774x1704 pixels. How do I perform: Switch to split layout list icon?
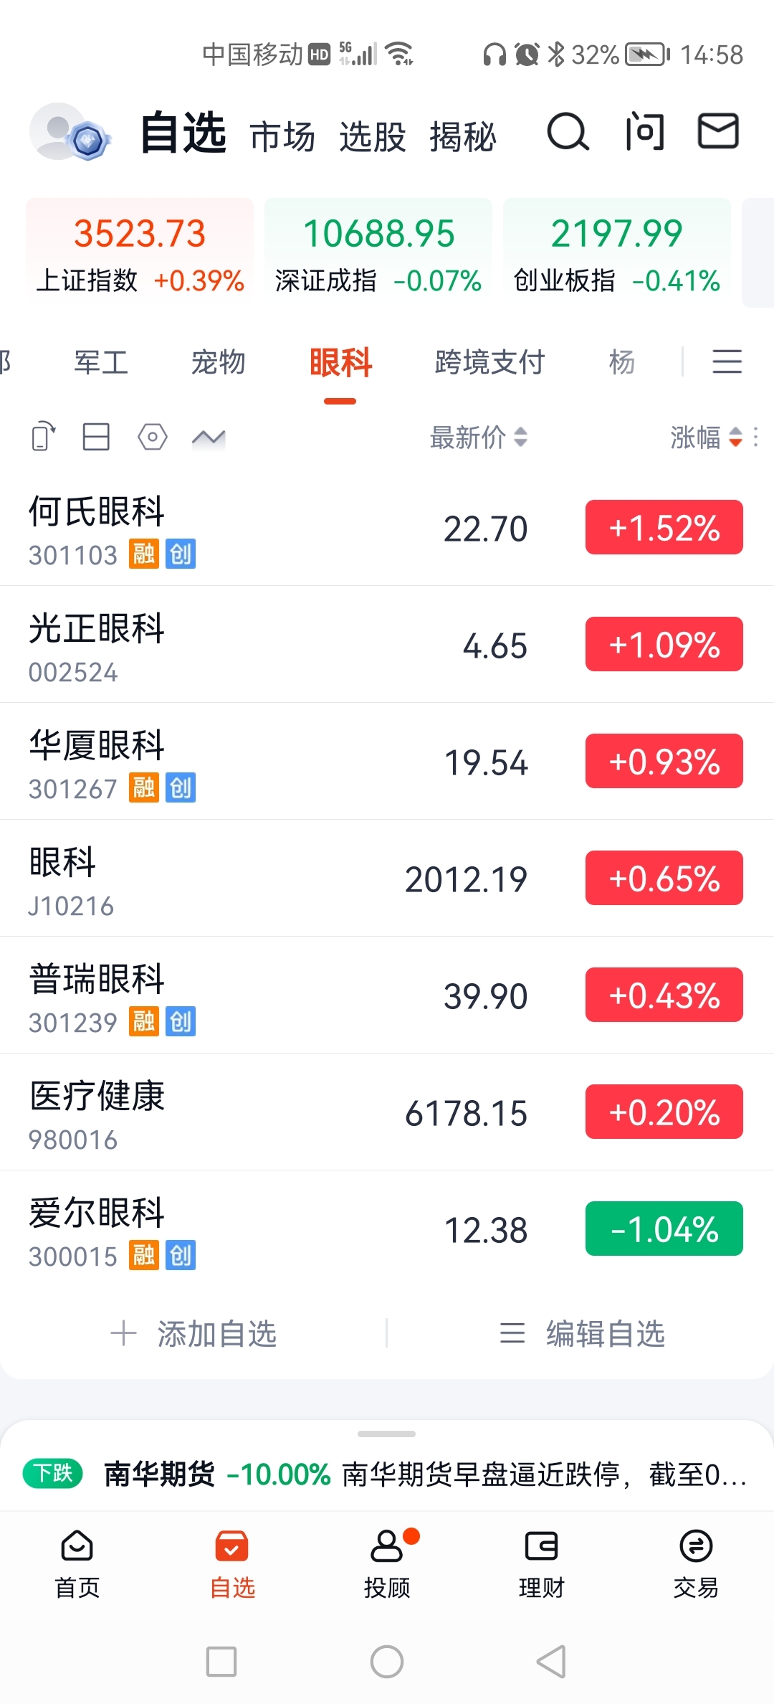click(x=96, y=437)
